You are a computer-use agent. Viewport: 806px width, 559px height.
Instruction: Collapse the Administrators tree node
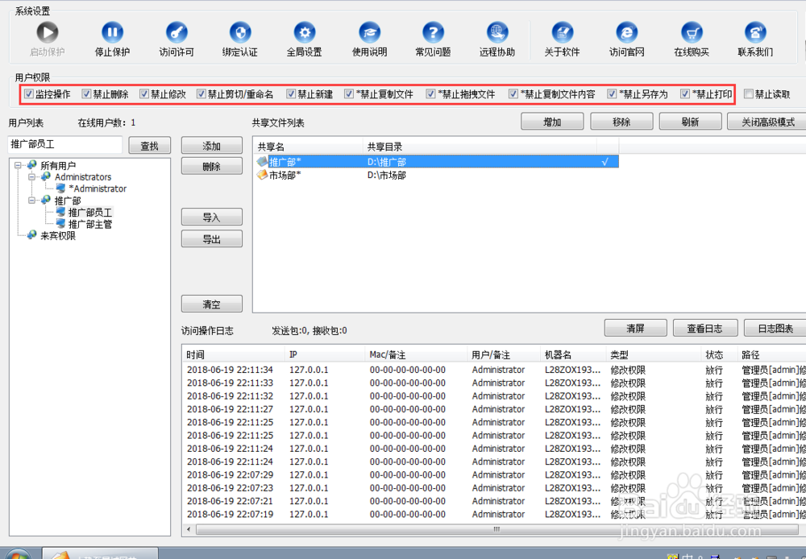[32, 176]
